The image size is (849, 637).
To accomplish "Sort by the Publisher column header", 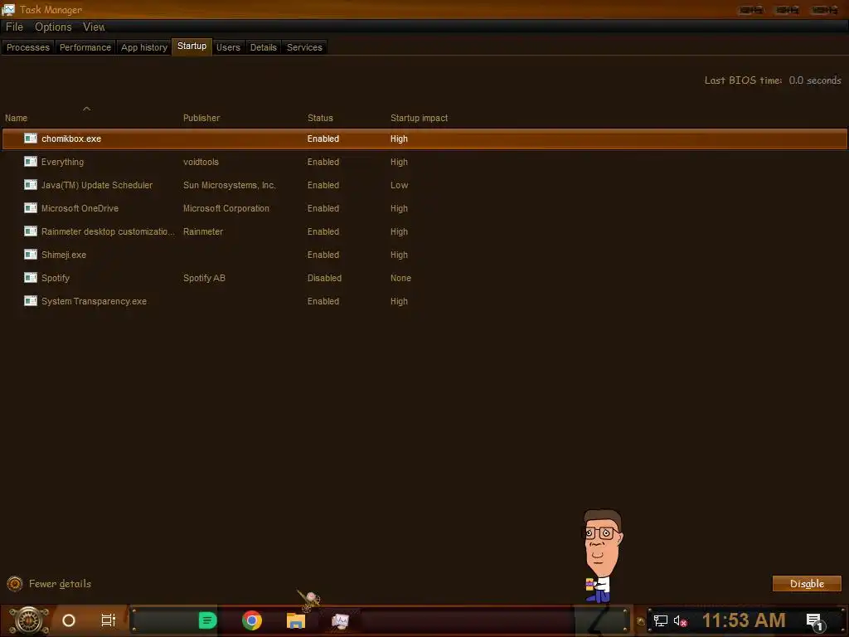I will click(201, 118).
